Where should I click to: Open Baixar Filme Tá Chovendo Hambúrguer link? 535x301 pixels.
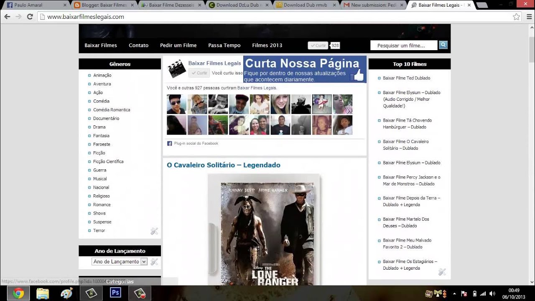click(x=408, y=124)
